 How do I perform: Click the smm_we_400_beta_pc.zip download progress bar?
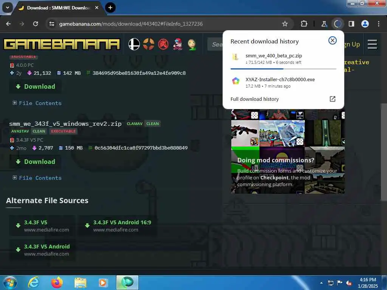tap(283, 69)
